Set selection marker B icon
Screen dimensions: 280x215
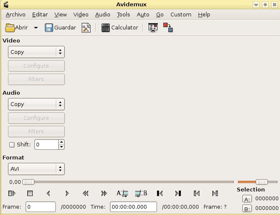point(141,194)
